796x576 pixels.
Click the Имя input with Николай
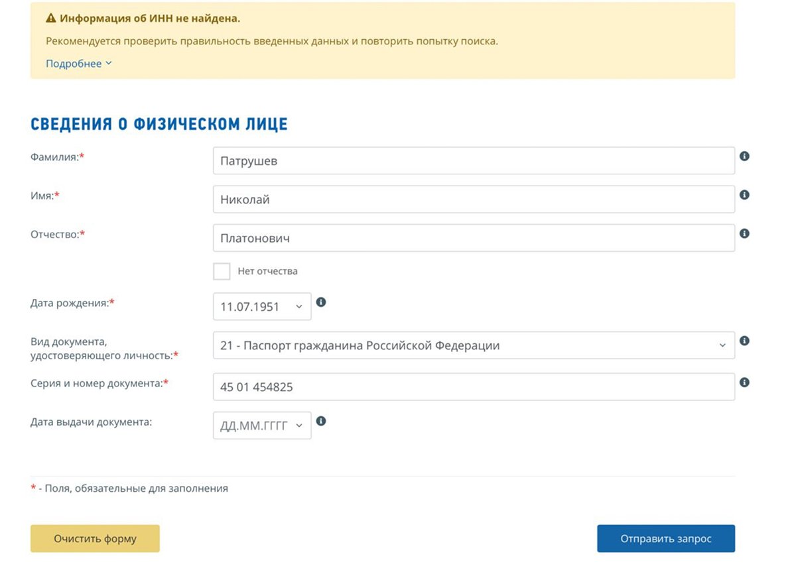474,200
